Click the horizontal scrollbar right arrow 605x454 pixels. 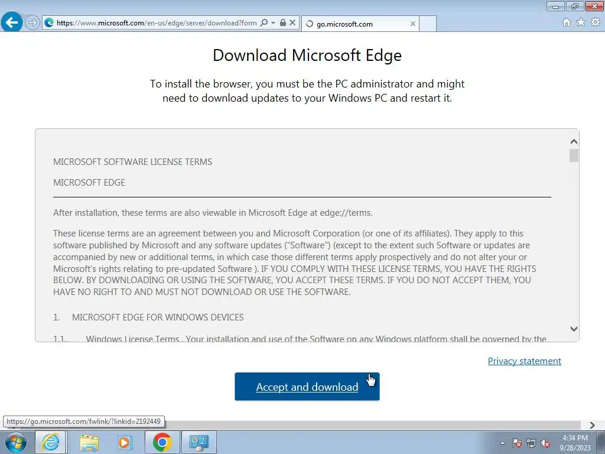click(x=592, y=425)
